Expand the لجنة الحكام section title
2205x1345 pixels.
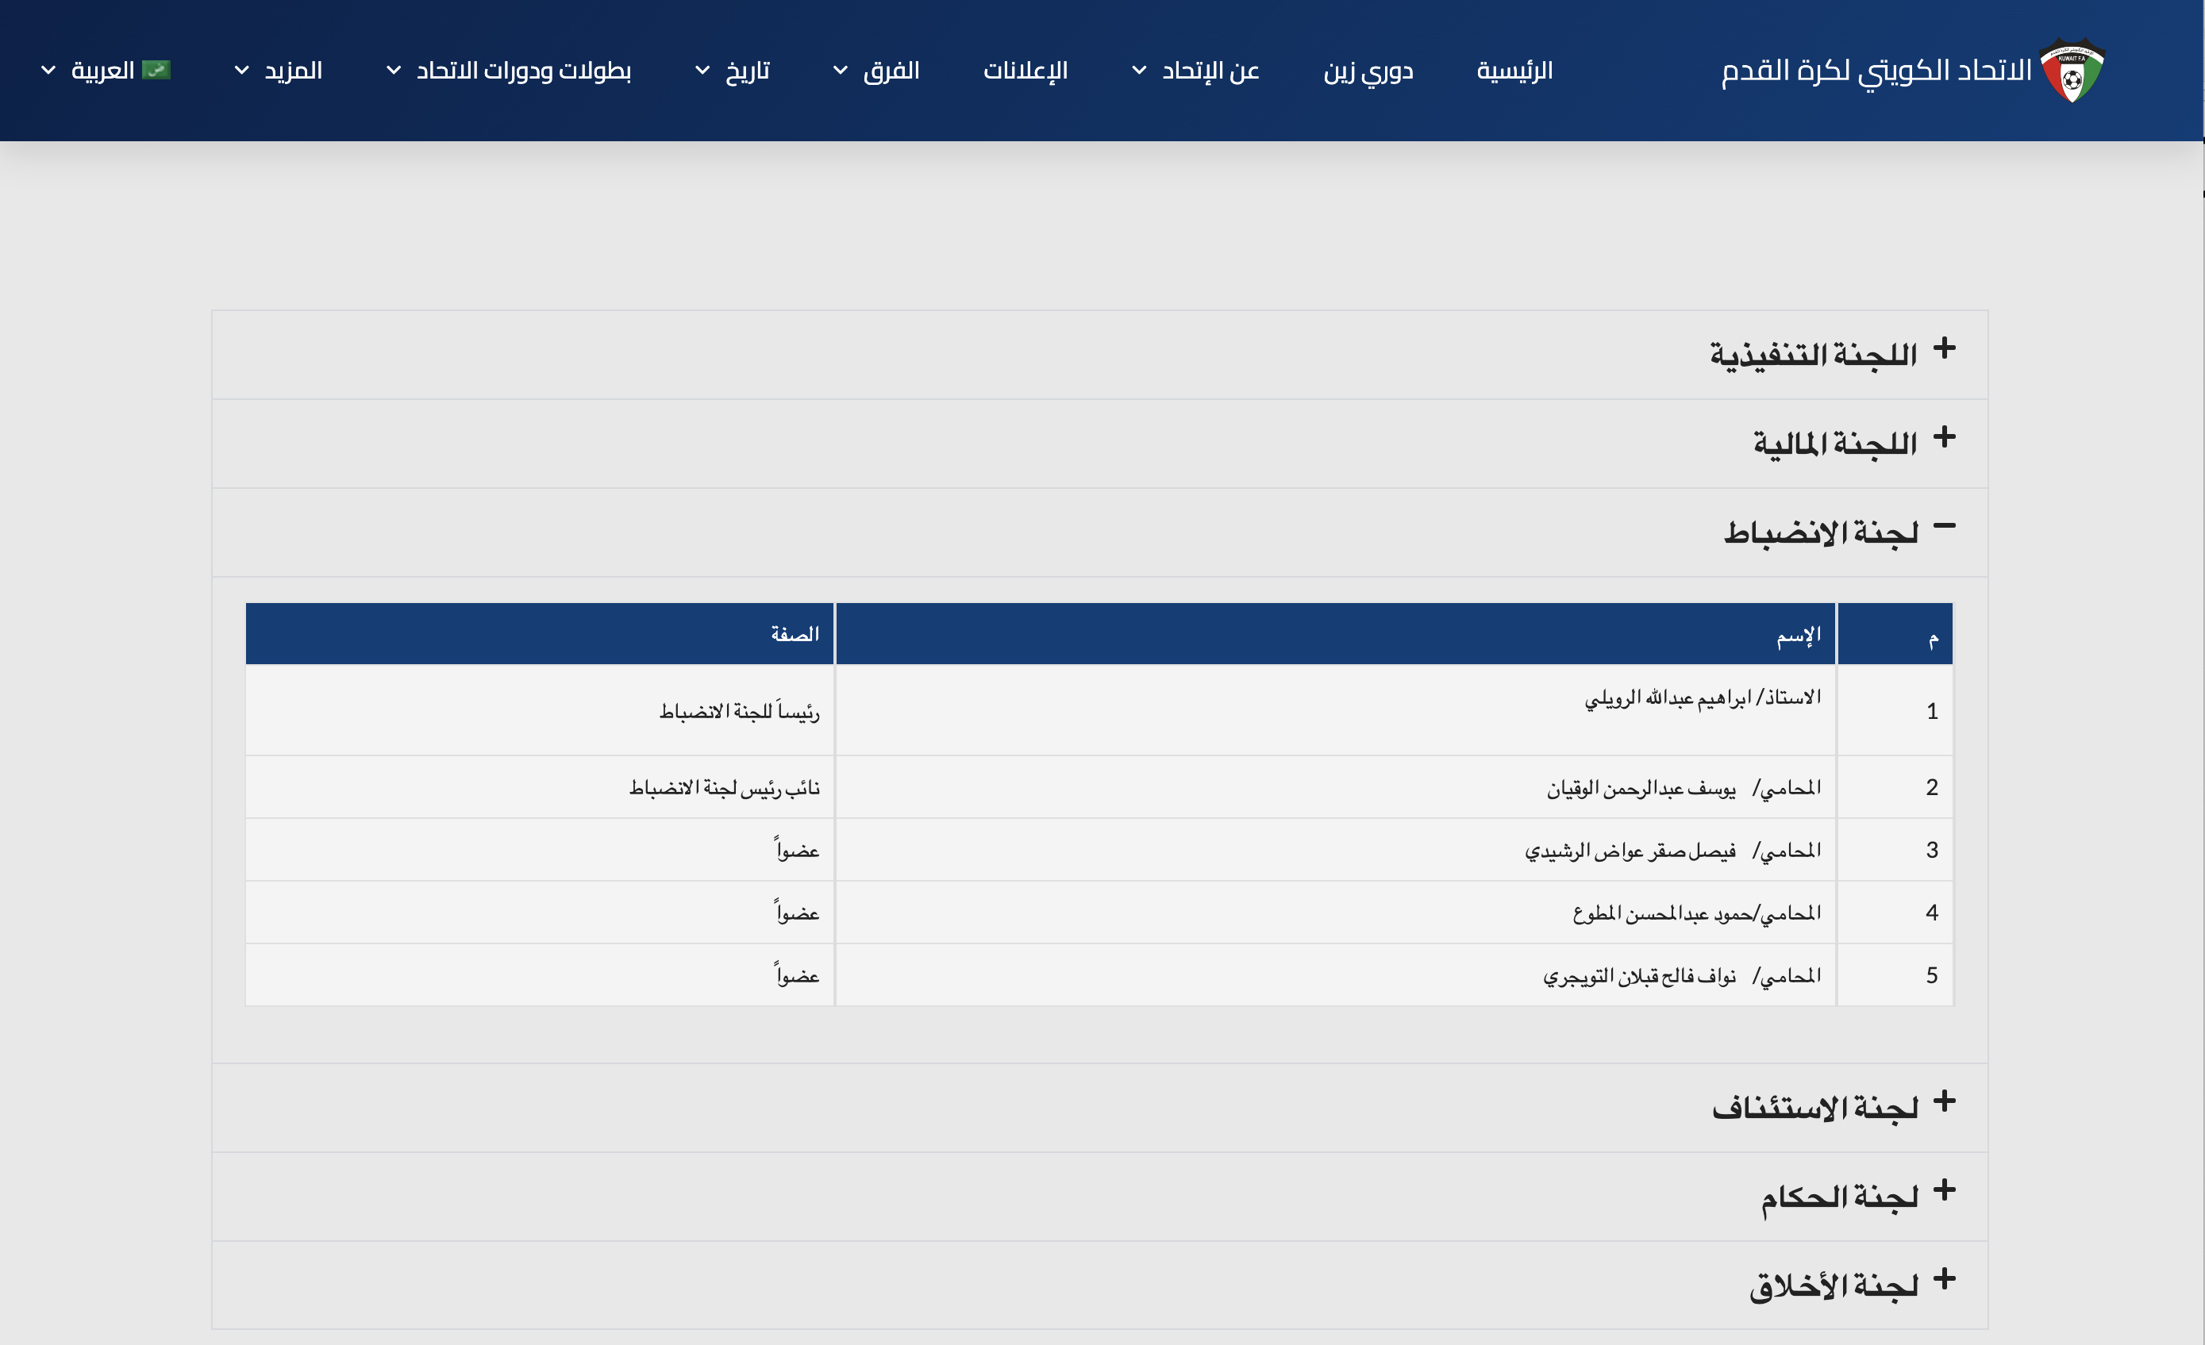tap(1839, 1197)
